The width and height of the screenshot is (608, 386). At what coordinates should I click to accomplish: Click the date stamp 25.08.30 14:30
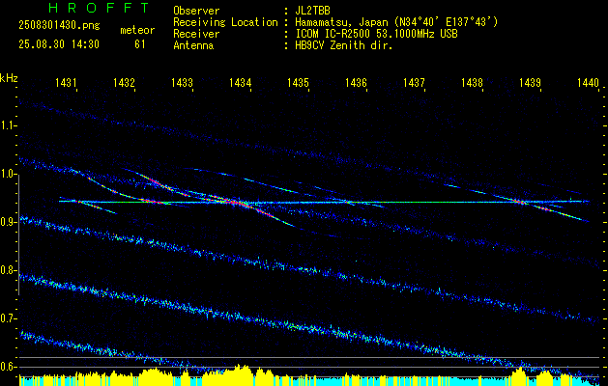click(59, 44)
